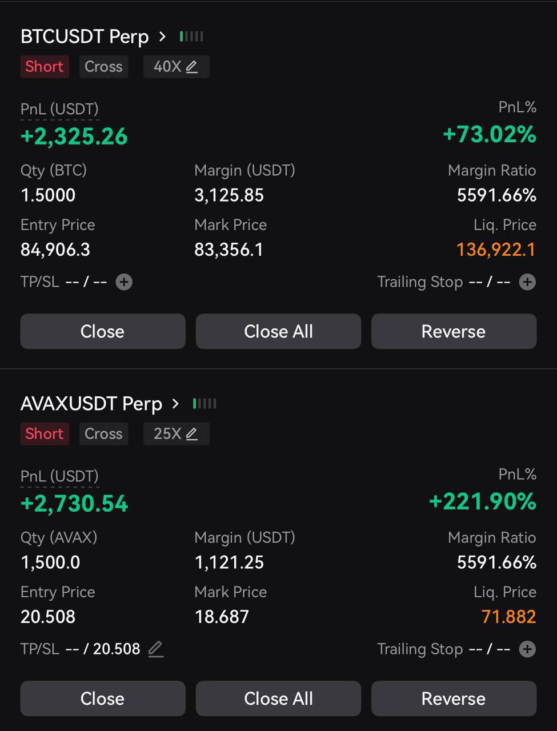Tap the PnL (USDT) label on BTCUSDT
Image resolution: width=557 pixels, height=731 pixels.
tap(59, 109)
